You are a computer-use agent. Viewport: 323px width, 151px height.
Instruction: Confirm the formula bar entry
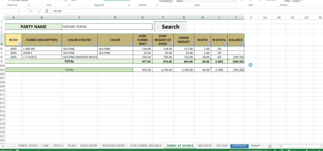(39, 11)
